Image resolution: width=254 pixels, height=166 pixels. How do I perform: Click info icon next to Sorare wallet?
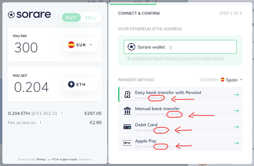(x=171, y=47)
